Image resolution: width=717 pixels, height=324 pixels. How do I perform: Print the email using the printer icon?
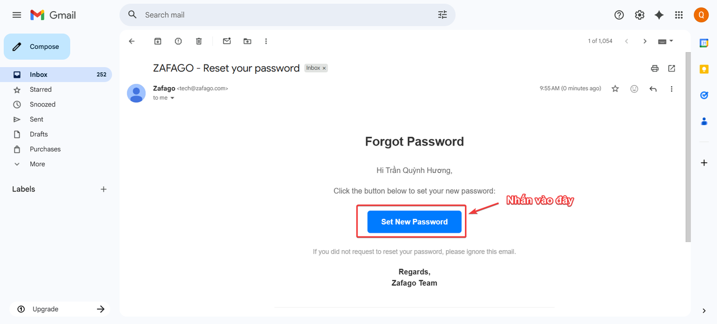(x=654, y=68)
